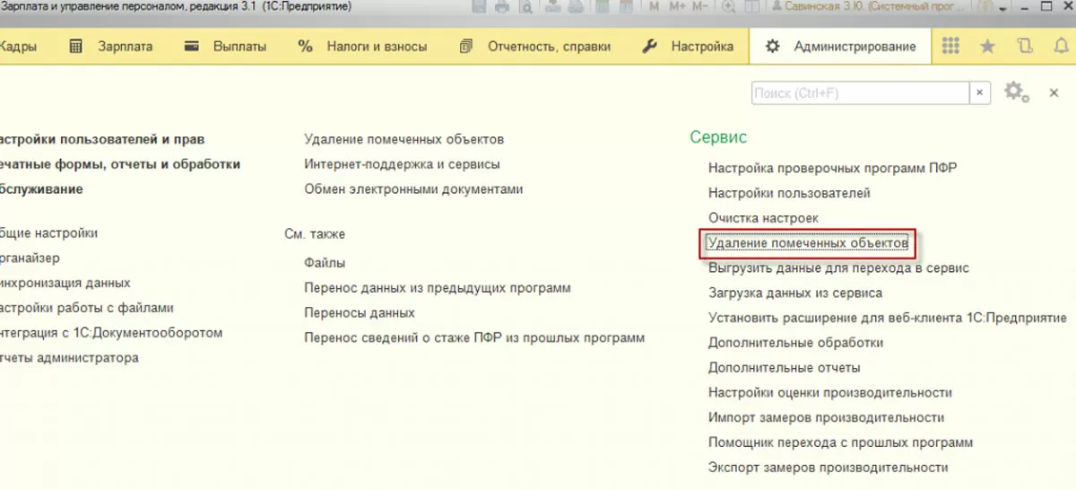Click the print preview icon in title bar
The image size is (1076, 490).
click(525, 7)
